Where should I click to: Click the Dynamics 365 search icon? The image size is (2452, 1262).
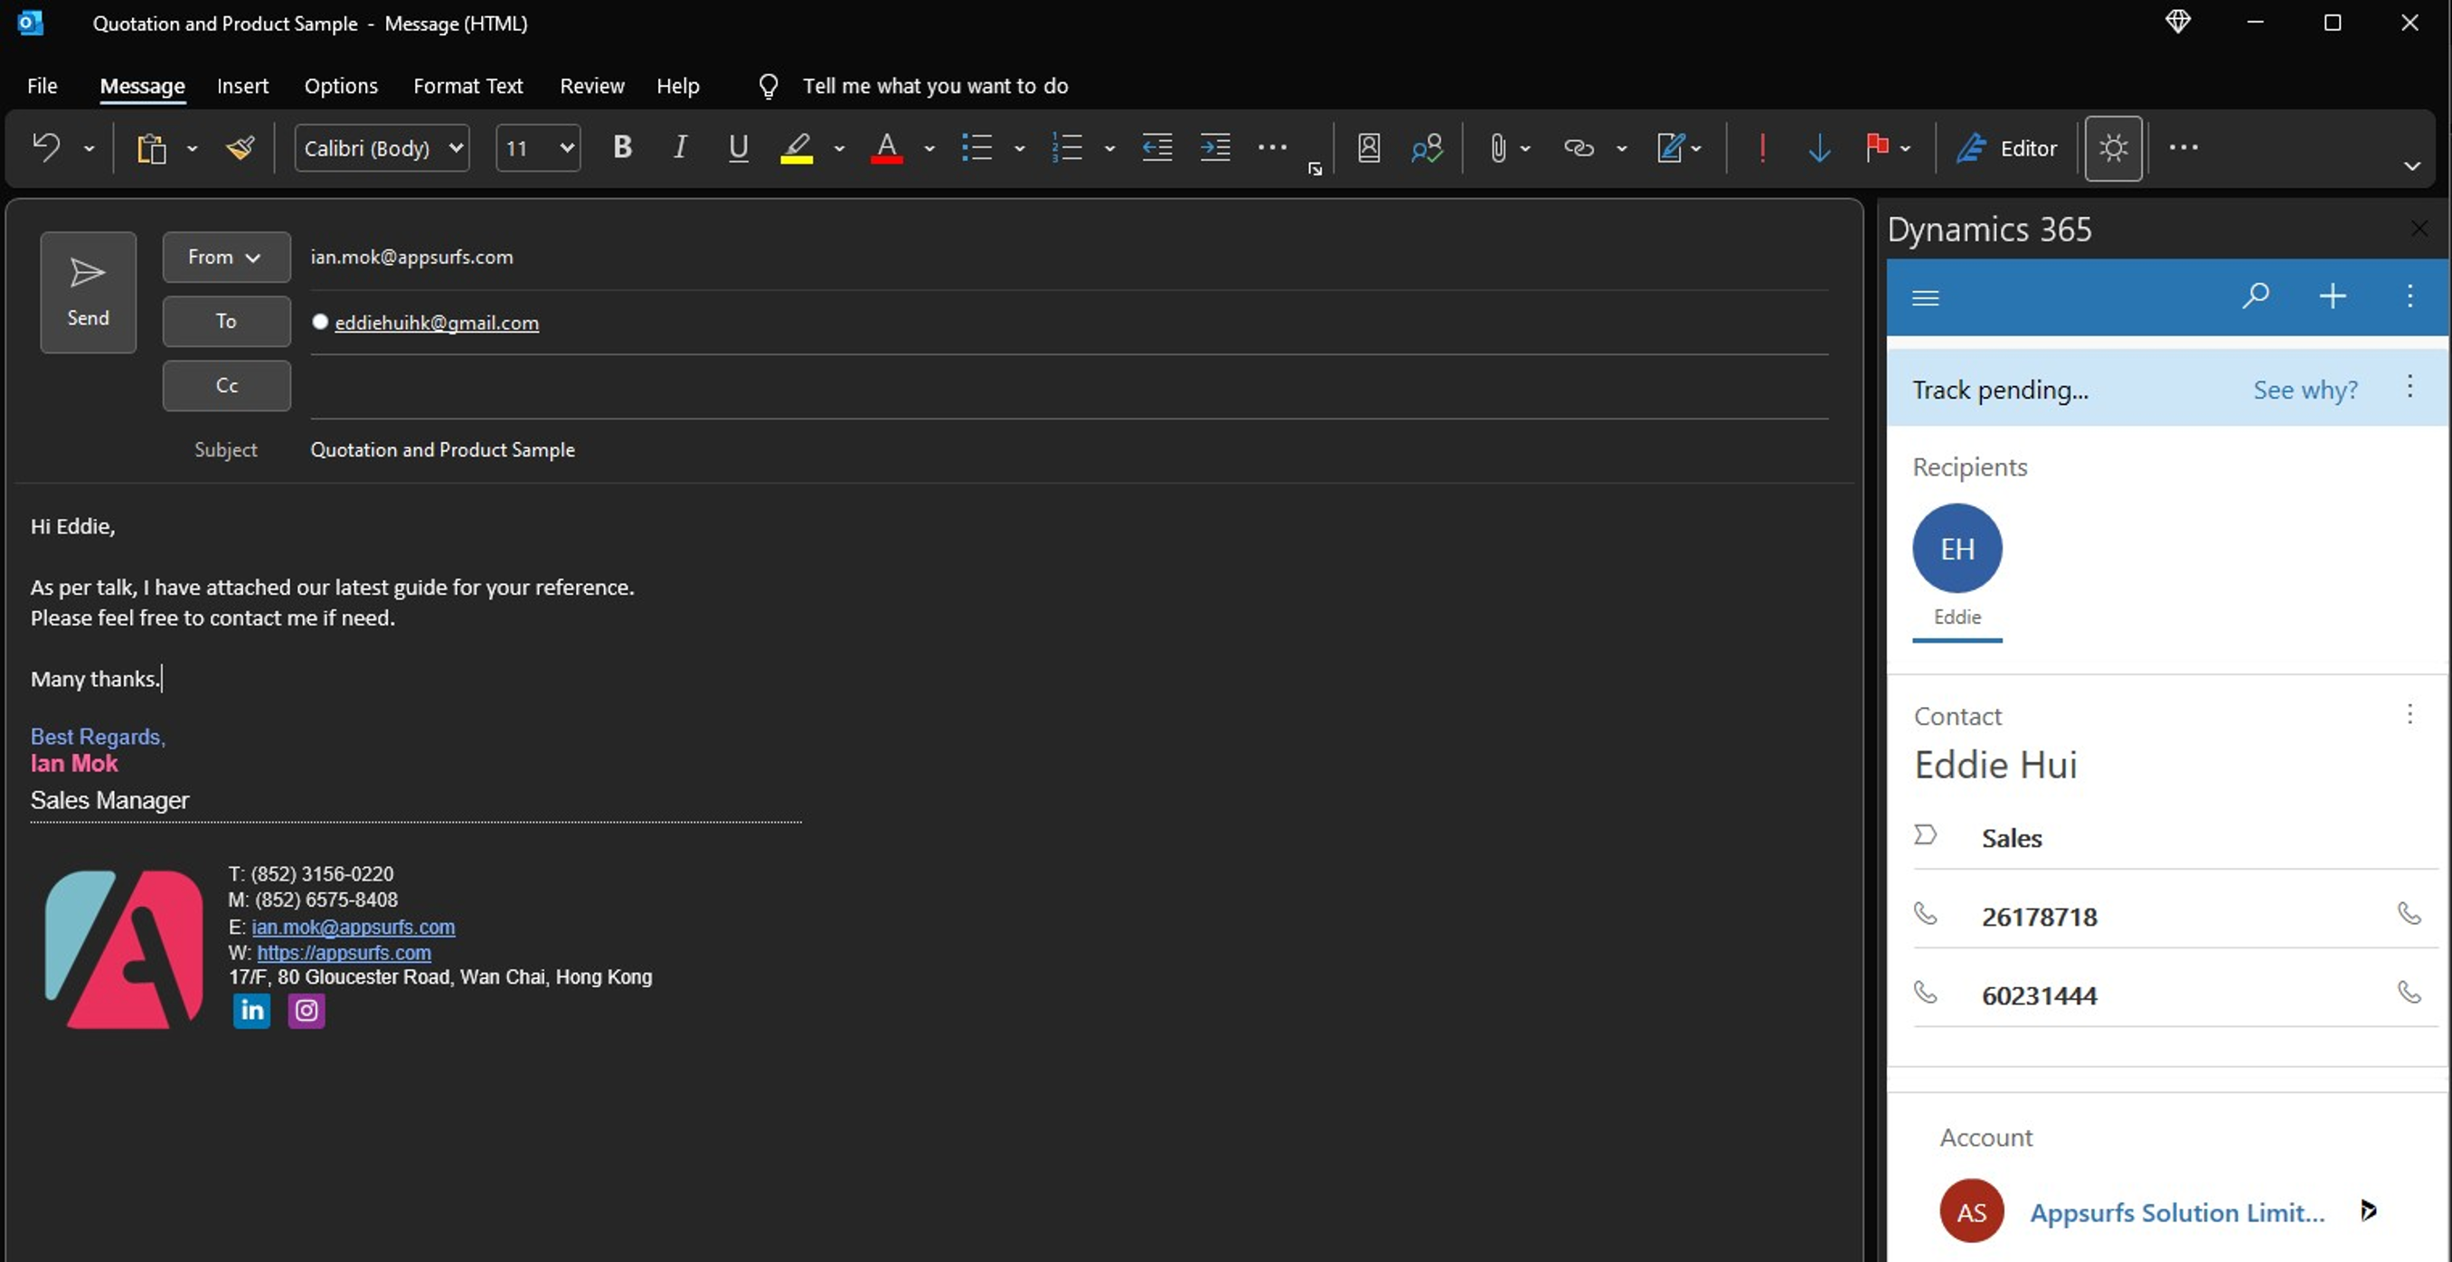point(2254,296)
